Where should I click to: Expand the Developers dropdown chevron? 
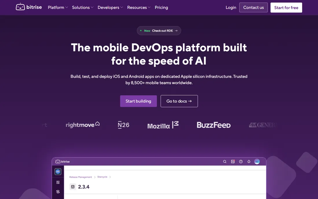(122, 8)
